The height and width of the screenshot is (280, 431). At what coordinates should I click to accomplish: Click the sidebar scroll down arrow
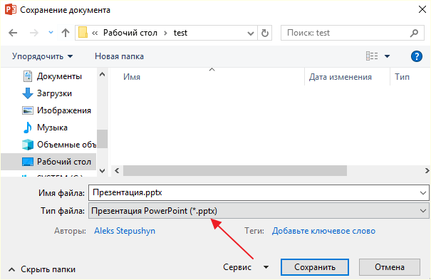[103, 171]
